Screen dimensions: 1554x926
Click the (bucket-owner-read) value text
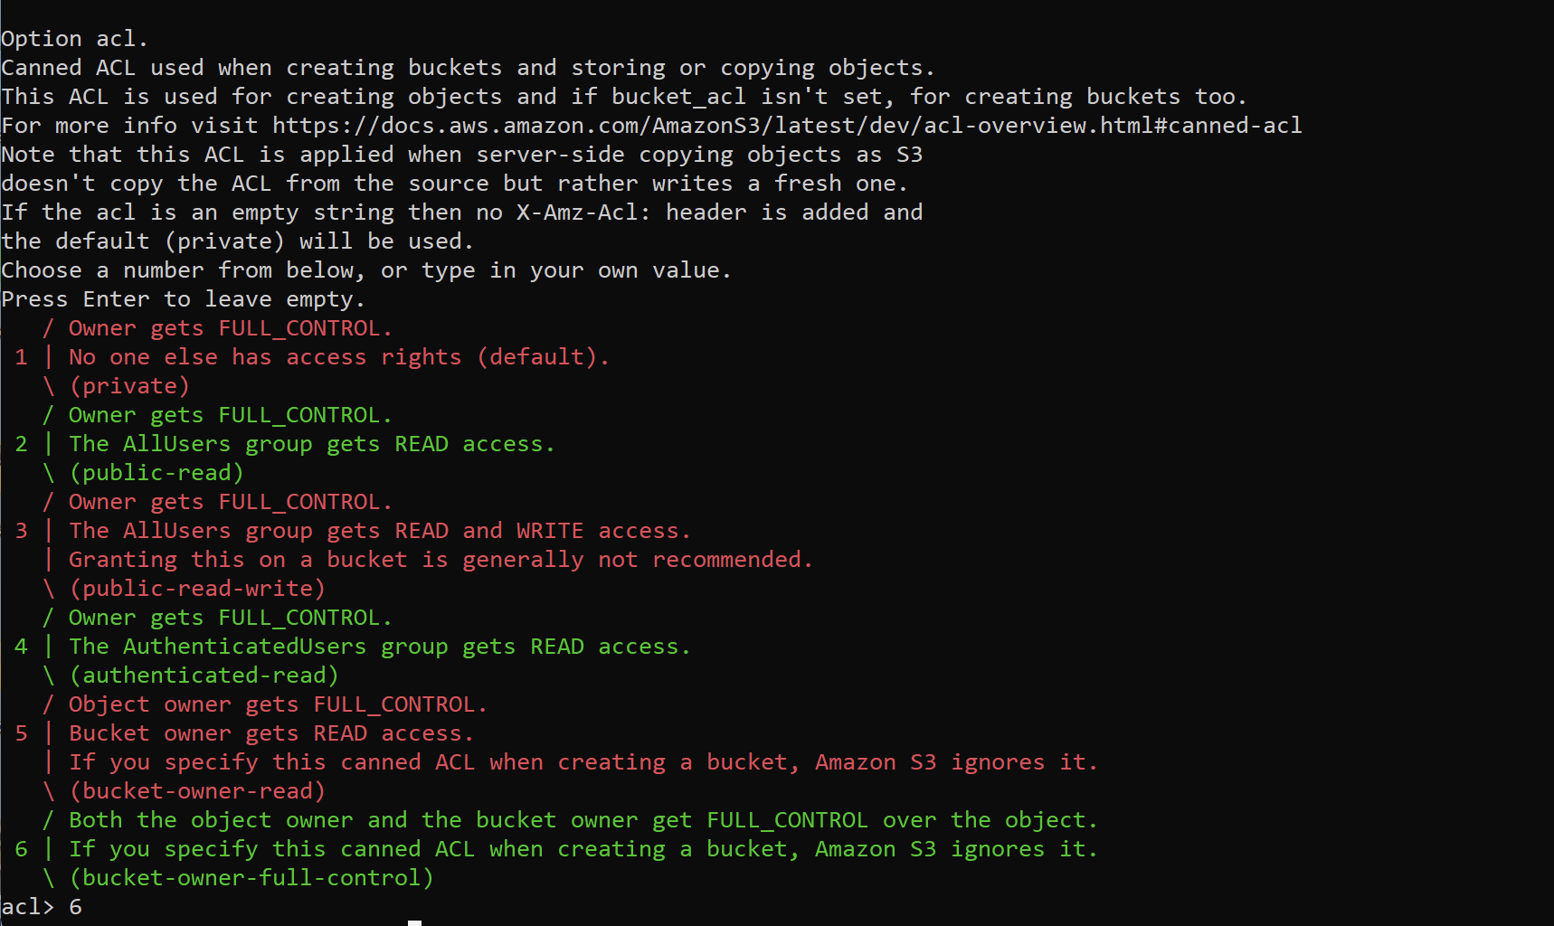click(197, 791)
